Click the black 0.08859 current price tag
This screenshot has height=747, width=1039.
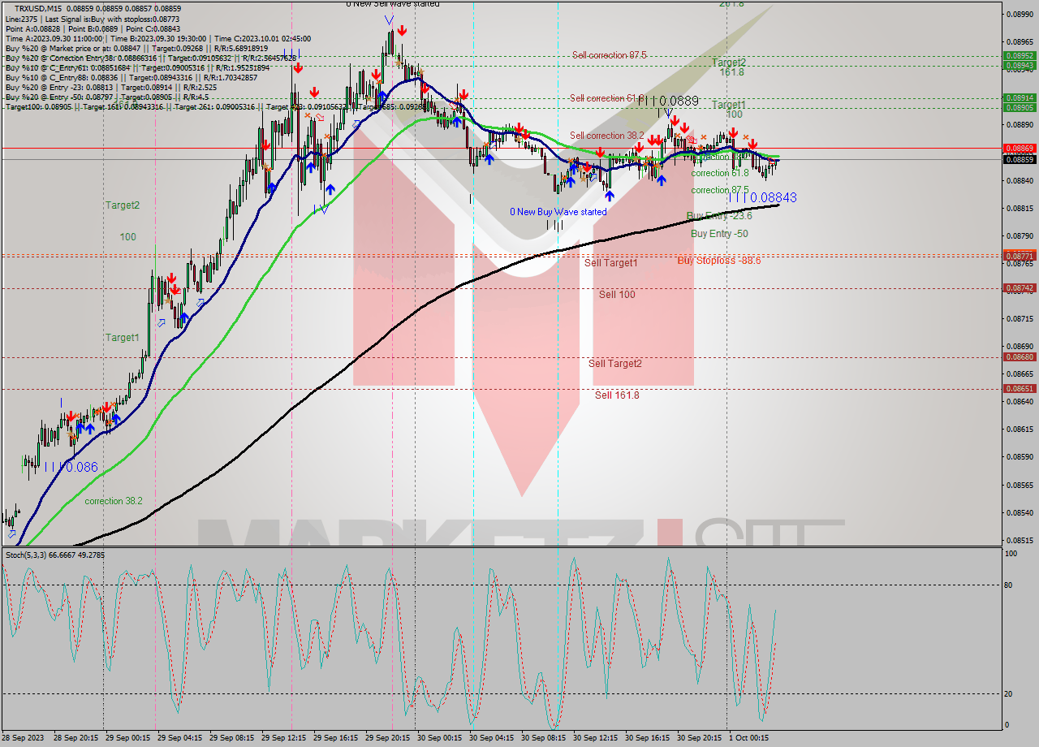pos(1020,159)
